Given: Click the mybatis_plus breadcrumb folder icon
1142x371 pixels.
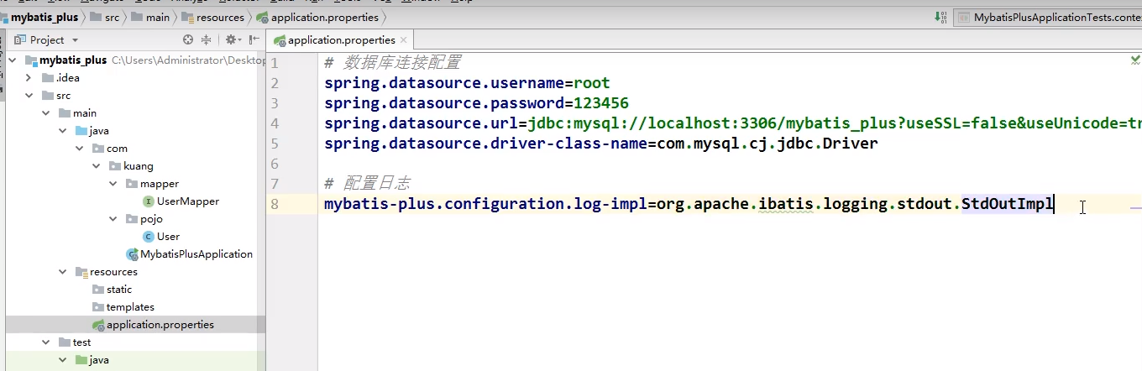Looking at the screenshot, I should point(4,17).
